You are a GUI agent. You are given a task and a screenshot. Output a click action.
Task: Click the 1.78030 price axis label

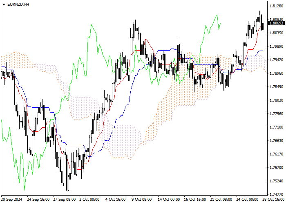[x=277, y=100]
